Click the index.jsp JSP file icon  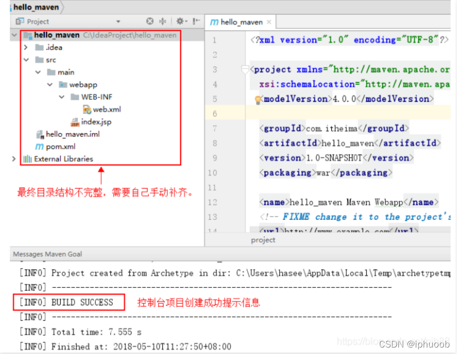75,122
